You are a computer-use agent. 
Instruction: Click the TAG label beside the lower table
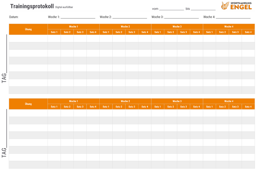click(4, 152)
